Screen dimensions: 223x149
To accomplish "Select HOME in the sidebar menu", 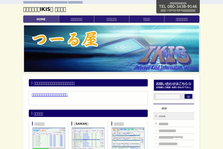I will point(174,116).
